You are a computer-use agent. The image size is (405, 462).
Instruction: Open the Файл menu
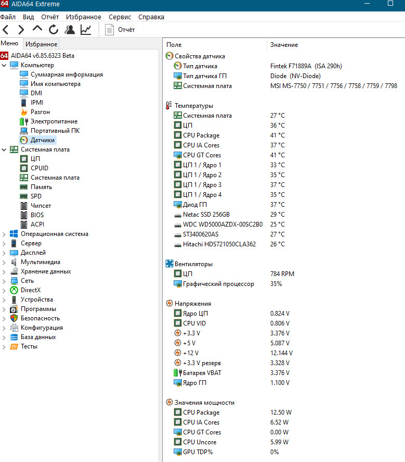(x=8, y=17)
